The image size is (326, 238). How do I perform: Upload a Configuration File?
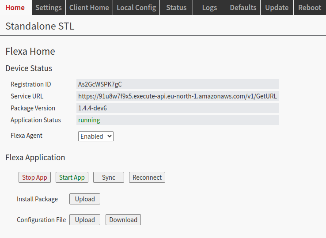tap(85, 220)
